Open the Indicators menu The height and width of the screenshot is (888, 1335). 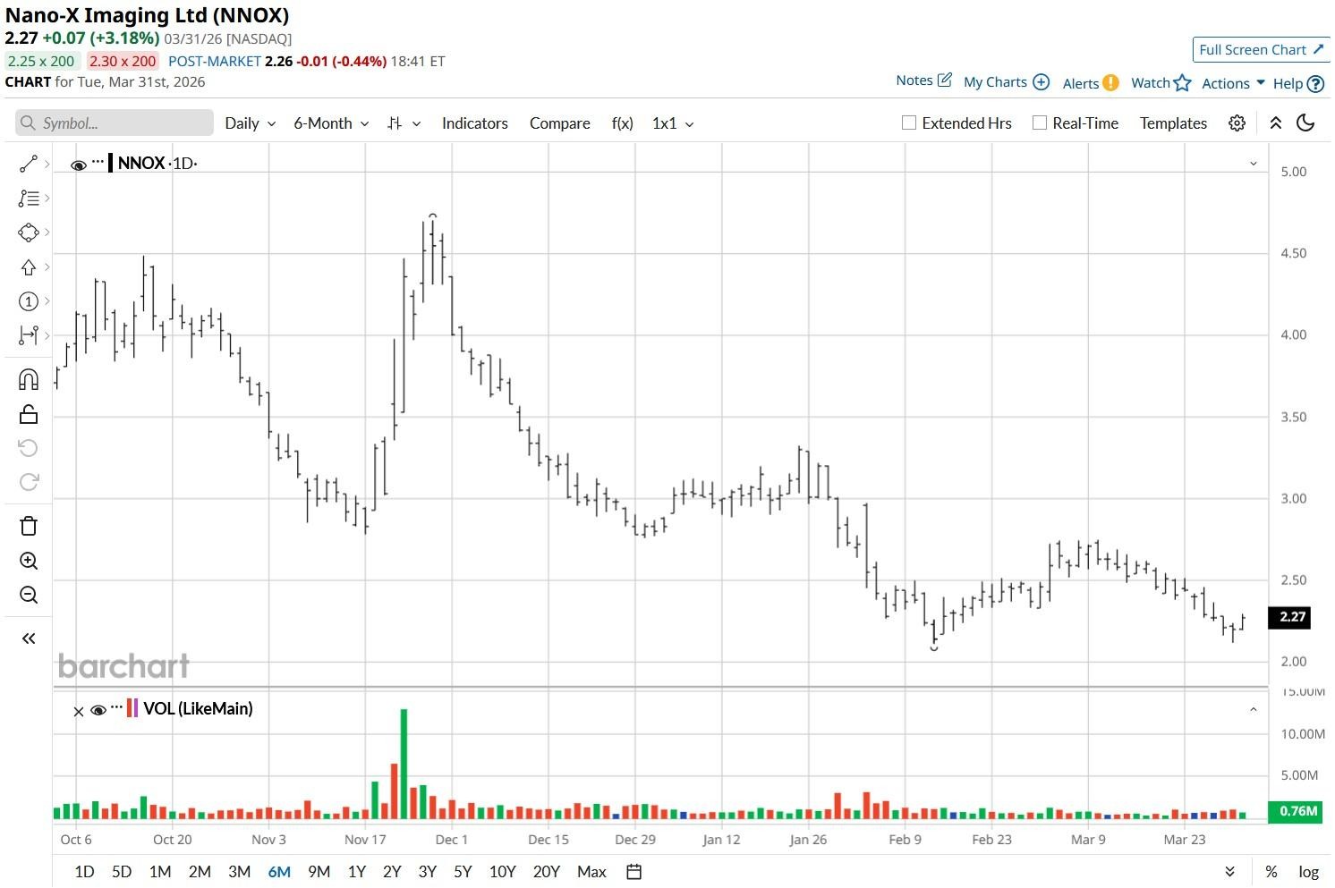(475, 123)
